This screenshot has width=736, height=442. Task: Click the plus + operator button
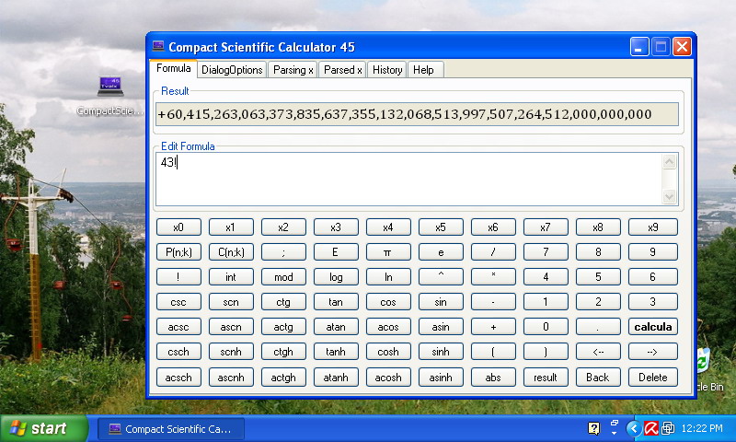(x=493, y=327)
